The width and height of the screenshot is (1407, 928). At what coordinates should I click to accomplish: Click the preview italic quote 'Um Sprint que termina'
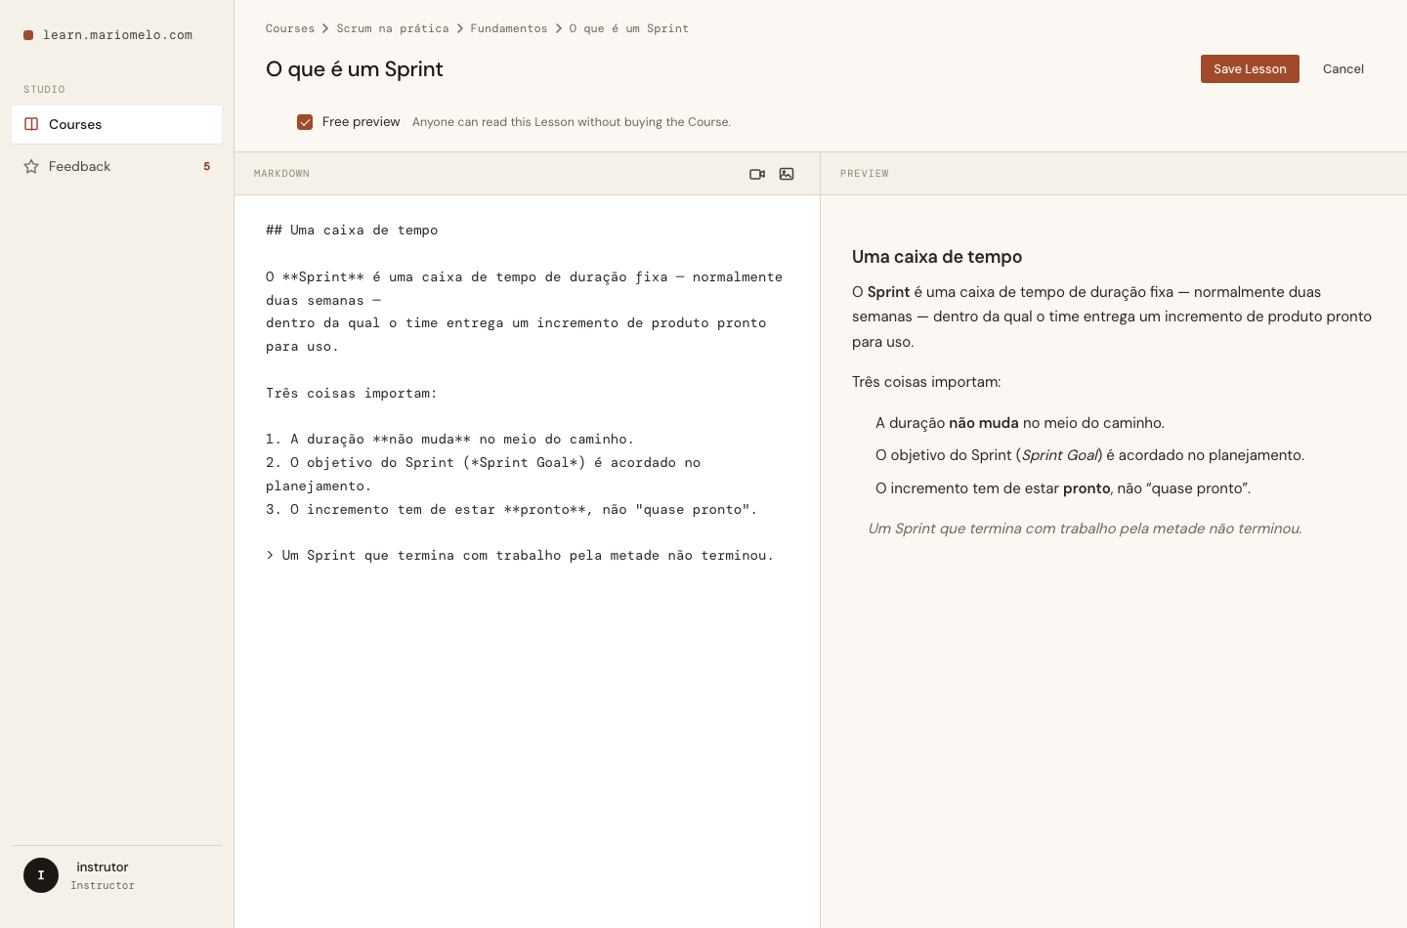pyautogui.click(x=1085, y=528)
